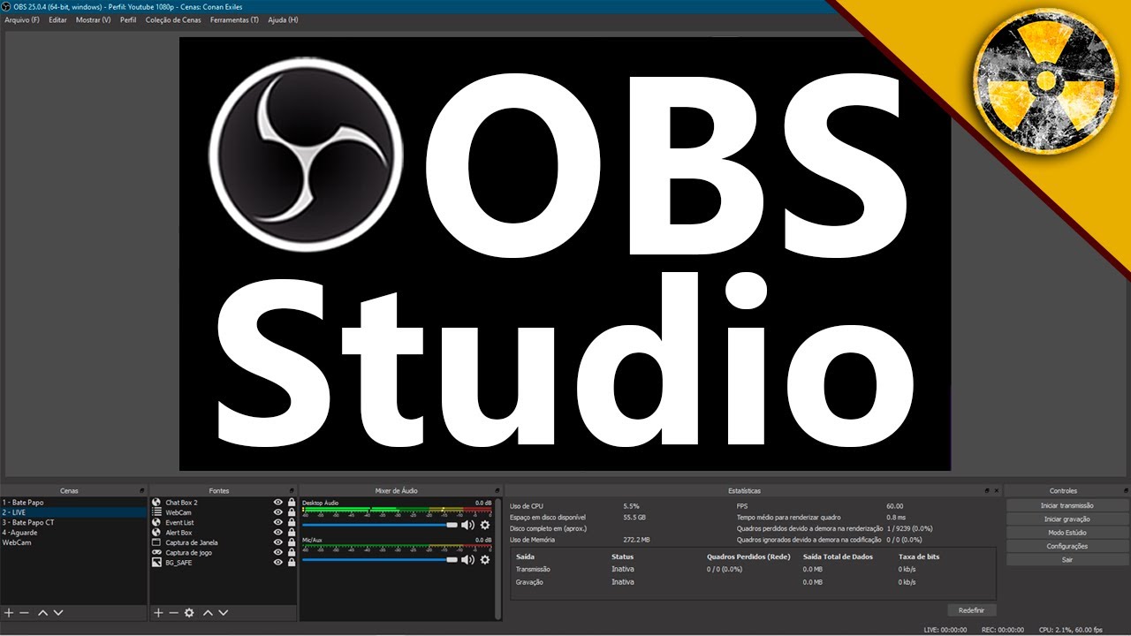Hide BG_SAFE with eye icon

tap(278, 563)
